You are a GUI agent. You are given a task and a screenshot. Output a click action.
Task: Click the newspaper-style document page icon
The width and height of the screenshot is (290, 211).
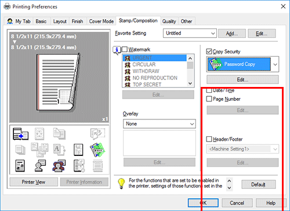point(20,166)
